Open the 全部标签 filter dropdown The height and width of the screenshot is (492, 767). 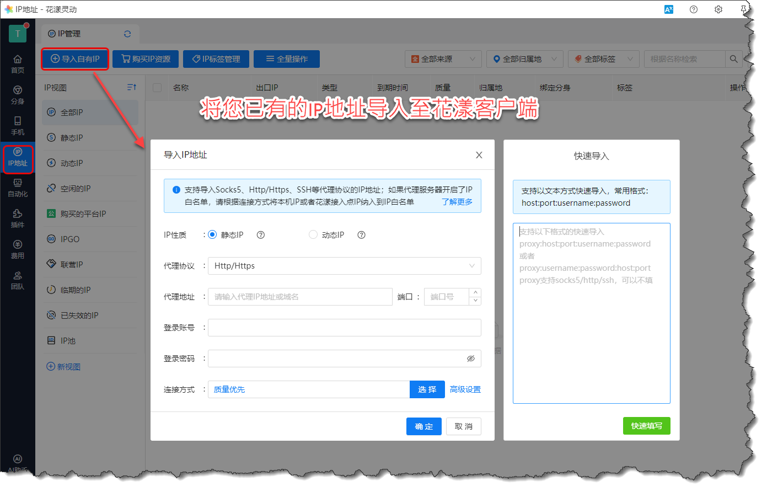604,59
